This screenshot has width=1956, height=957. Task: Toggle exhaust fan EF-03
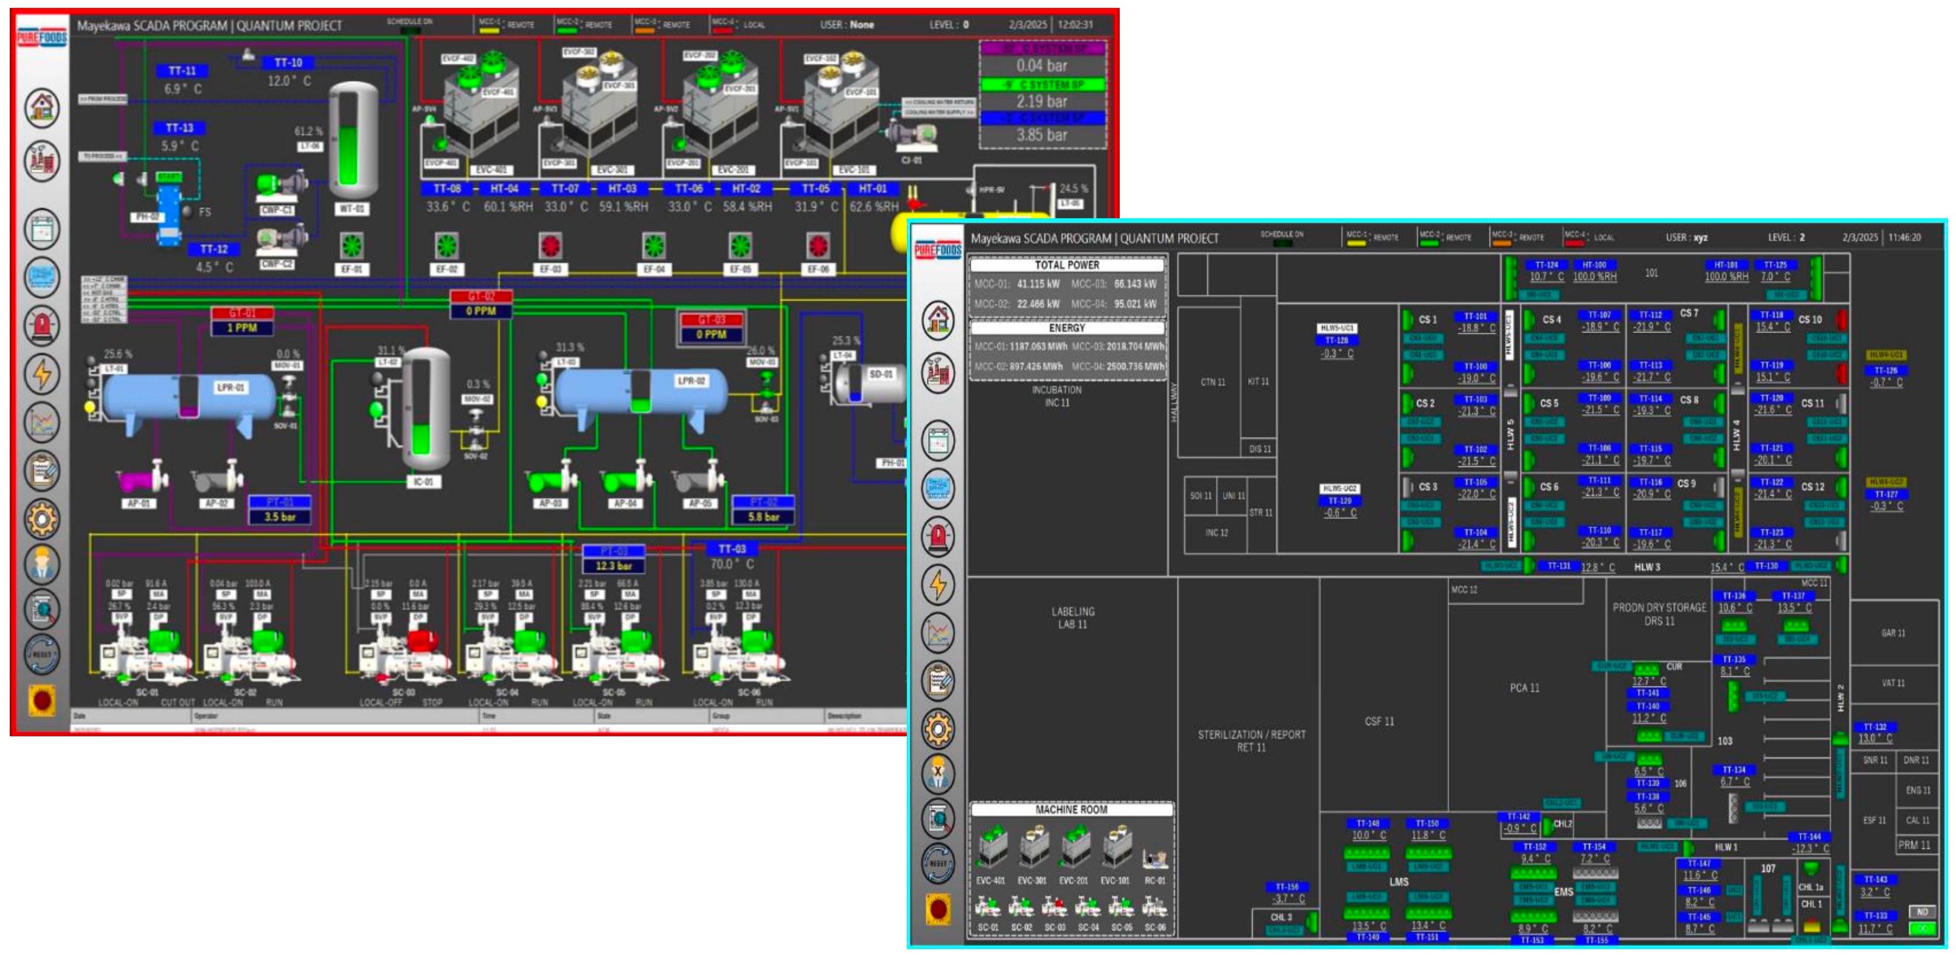coord(550,246)
